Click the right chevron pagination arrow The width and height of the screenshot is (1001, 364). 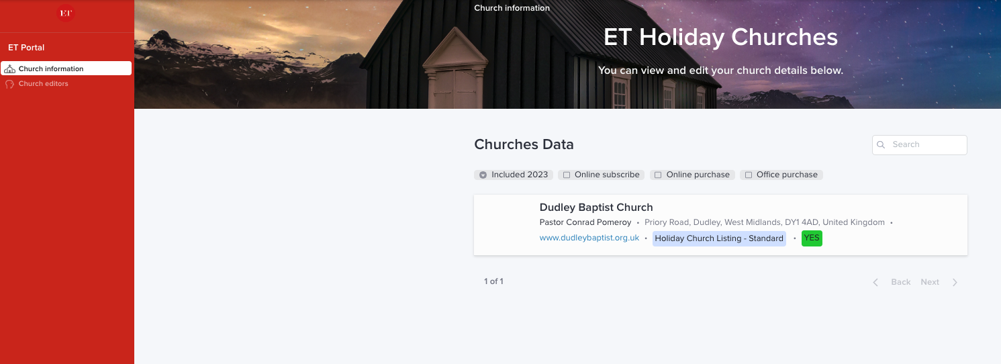pyautogui.click(x=955, y=282)
